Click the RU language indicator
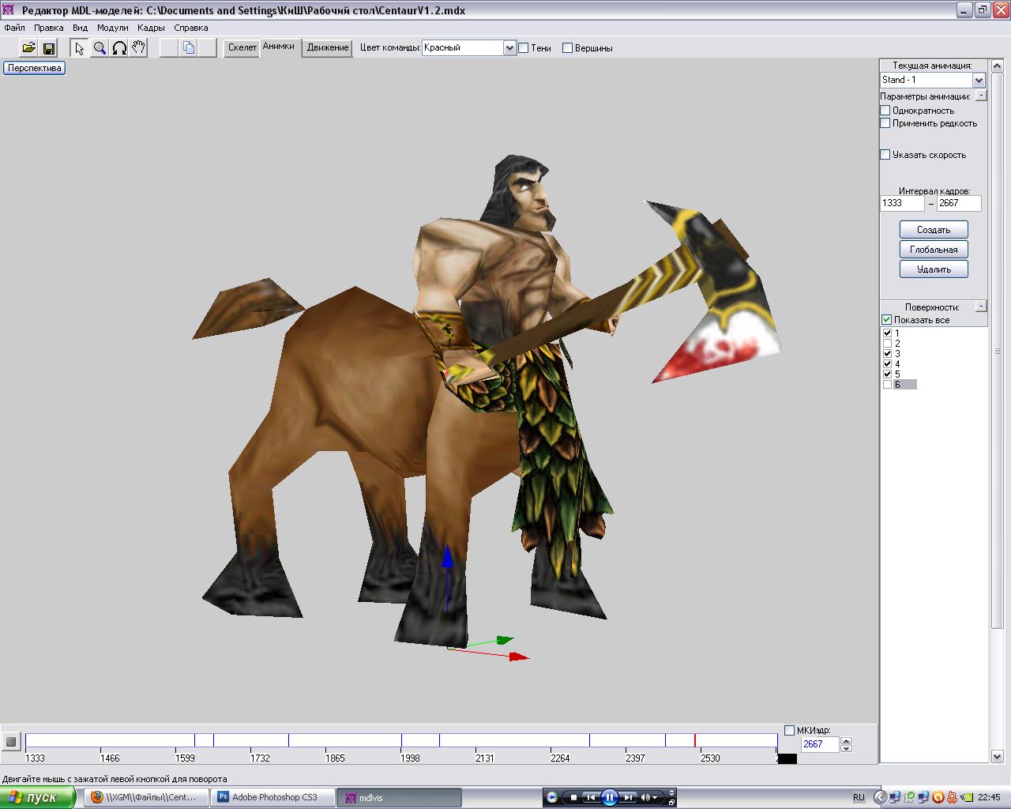This screenshot has height=809, width=1011. point(859,797)
